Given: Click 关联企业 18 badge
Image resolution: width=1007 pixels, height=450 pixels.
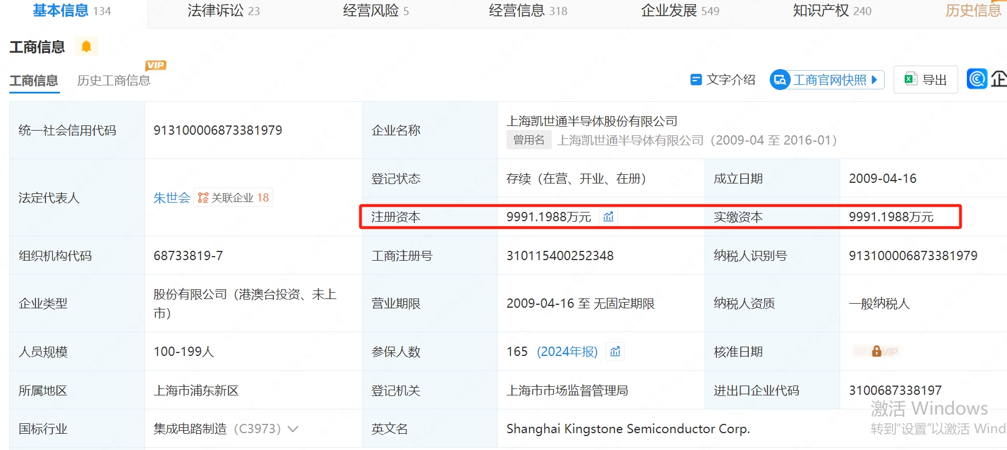Looking at the screenshot, I should click(234, 197).
